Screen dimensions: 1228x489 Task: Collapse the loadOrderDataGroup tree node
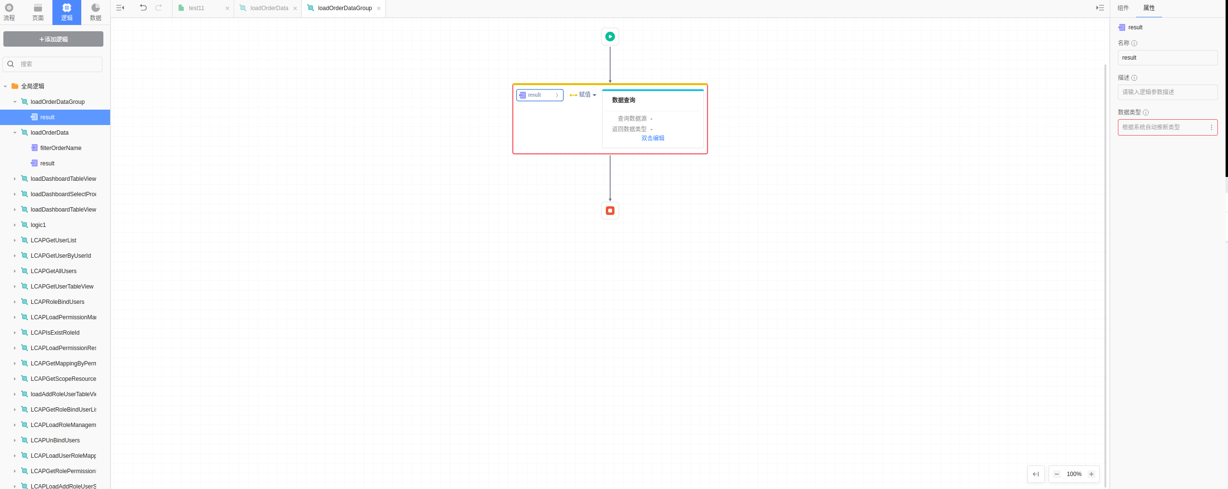15,102
